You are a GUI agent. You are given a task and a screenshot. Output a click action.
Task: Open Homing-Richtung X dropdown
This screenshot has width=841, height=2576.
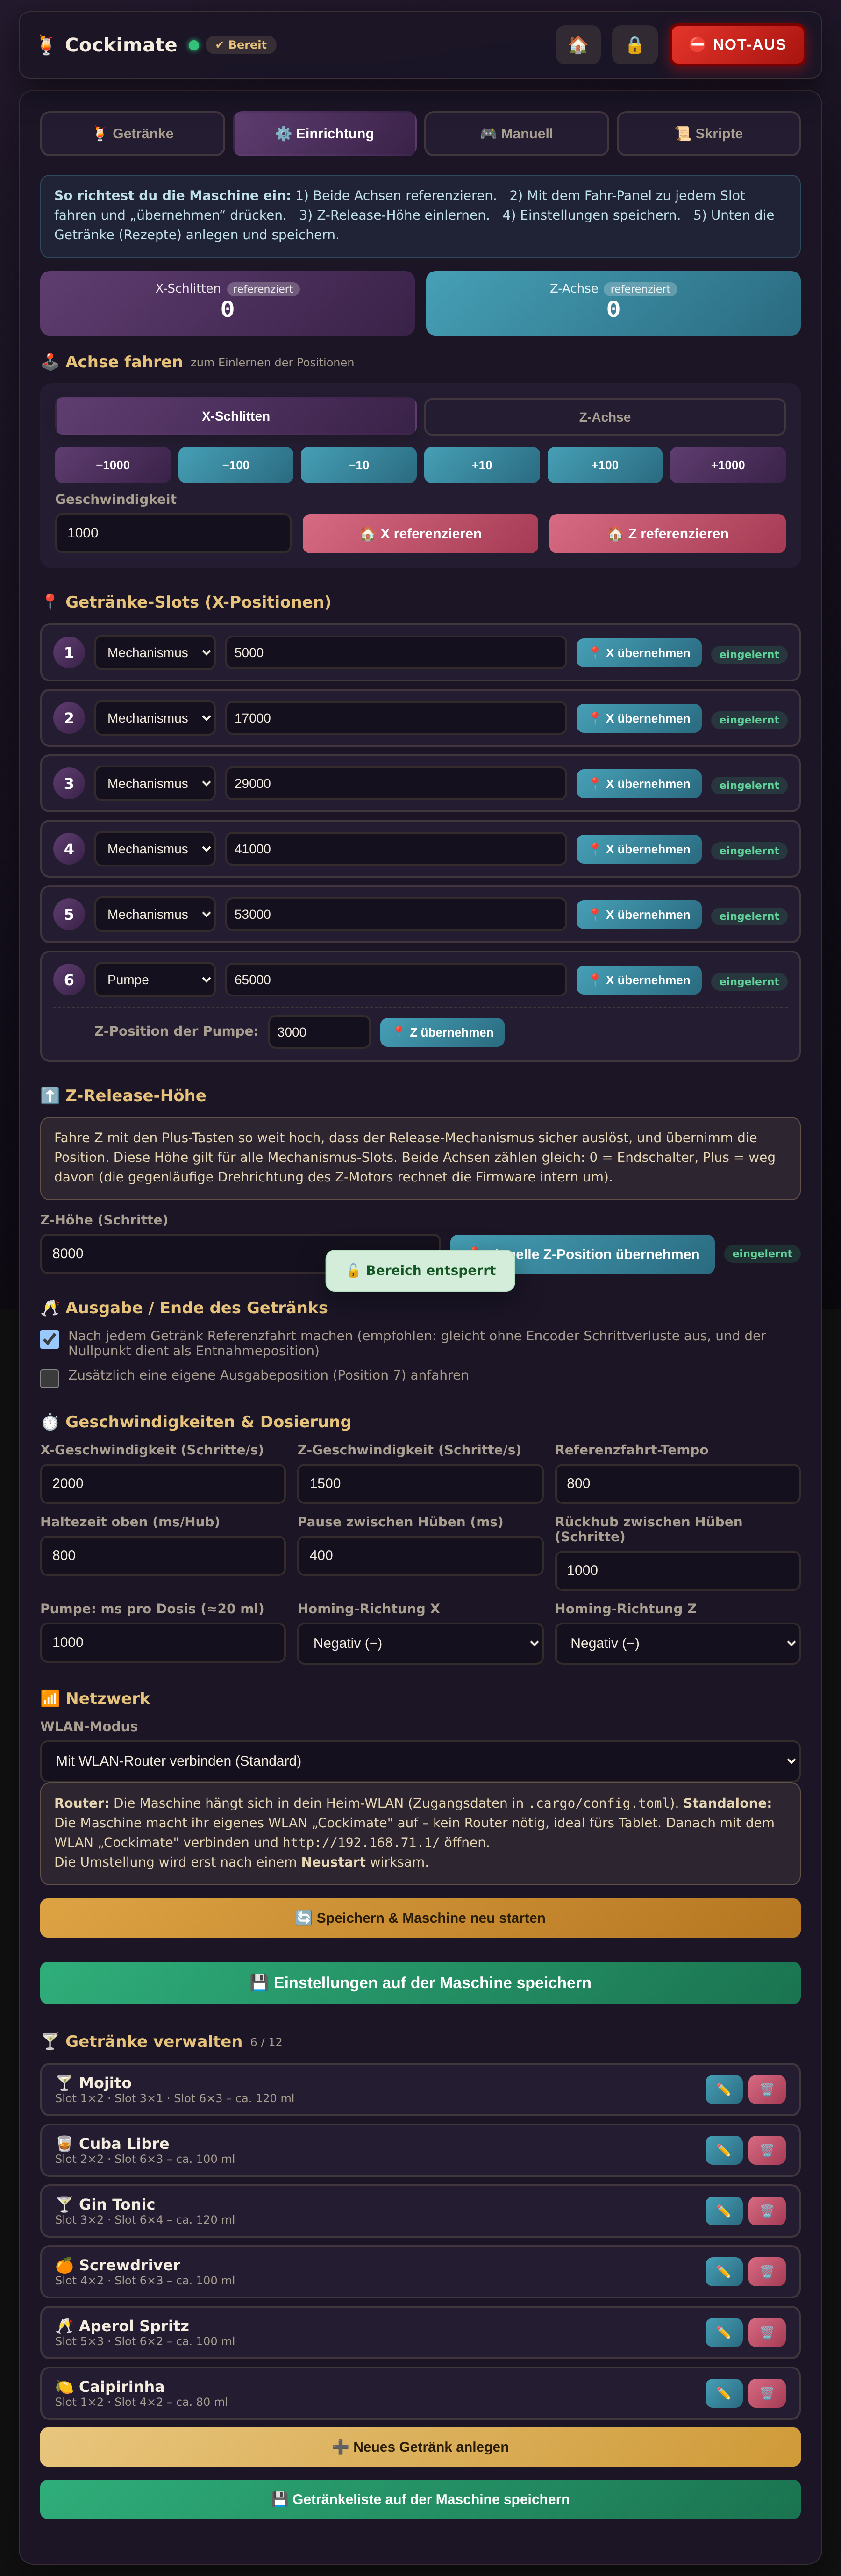[x=420, y=1643]
